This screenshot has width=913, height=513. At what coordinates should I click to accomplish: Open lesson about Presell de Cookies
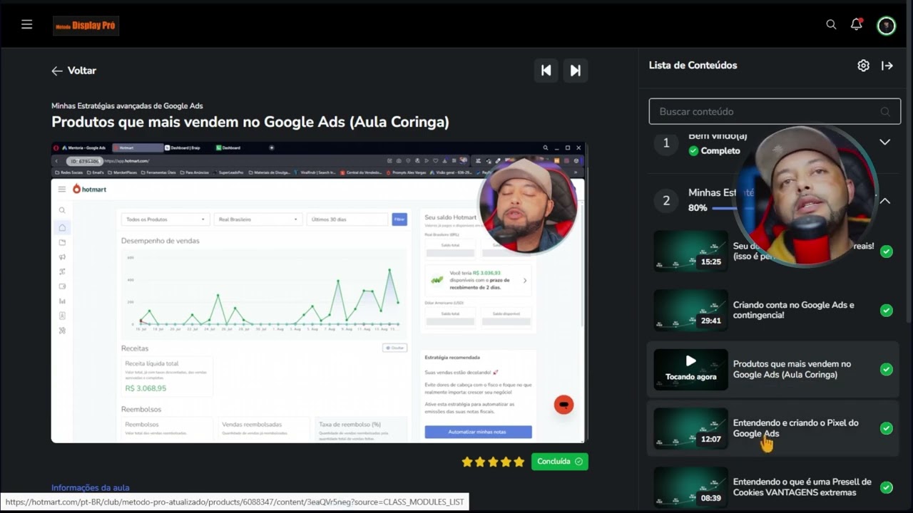[x=802, y=487]
